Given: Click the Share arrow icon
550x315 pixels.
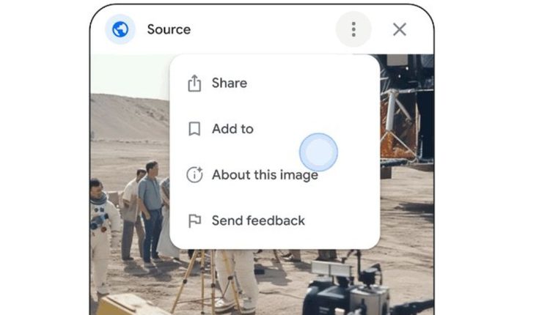Looking at the screenshot, I should click(194, 84).
